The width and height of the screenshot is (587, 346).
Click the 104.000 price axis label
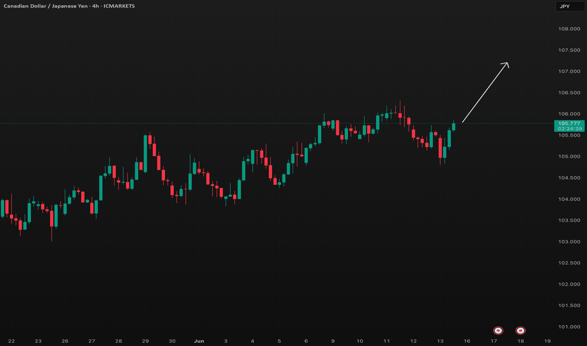click(569, 199)
